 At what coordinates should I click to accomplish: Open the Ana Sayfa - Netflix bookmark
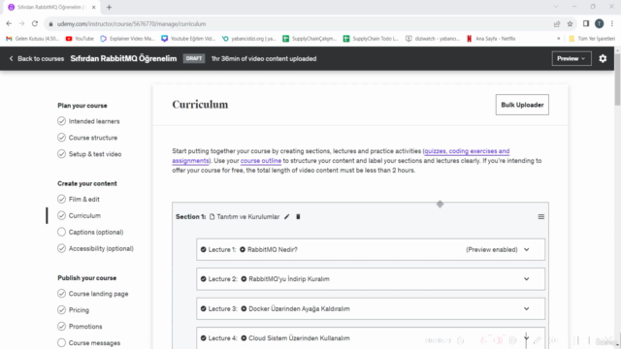coord(491,39)
